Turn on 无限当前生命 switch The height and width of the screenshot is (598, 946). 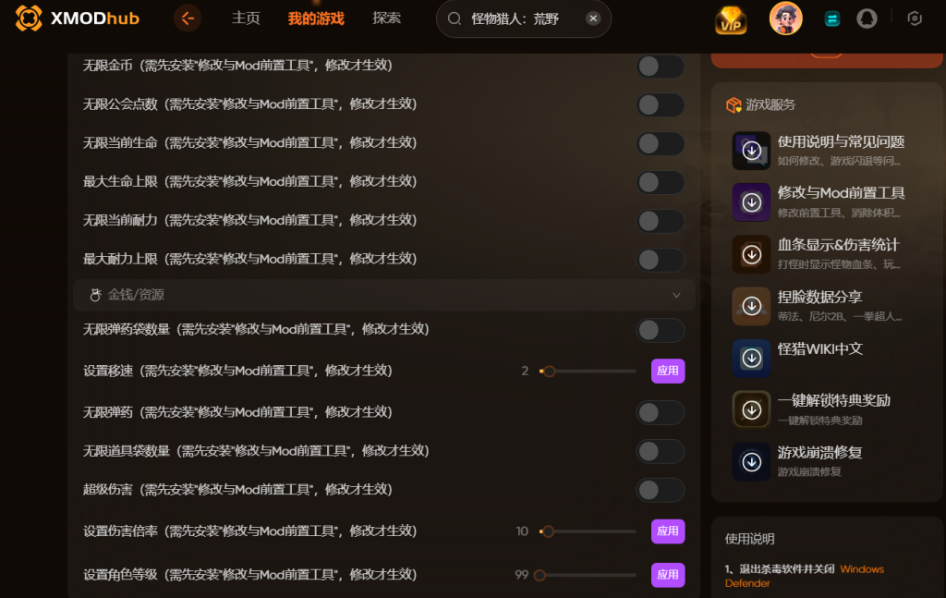660,143
